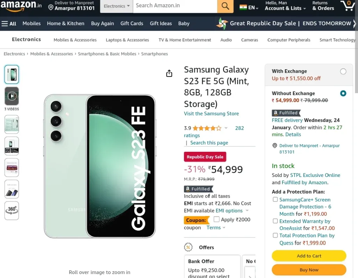This screenshot has width=358, height=278.
Task: Check SamsungCare+ Screen Damage Protection box
Action: point(275,199)
